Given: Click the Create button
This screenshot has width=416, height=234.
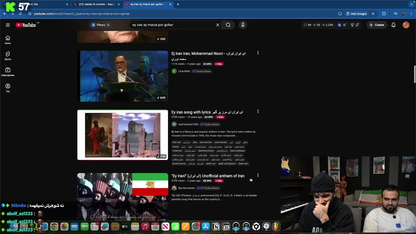Looking at the screenshot, I should pos(376,25).
